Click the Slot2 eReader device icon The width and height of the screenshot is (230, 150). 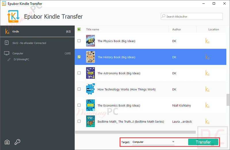click(x=7, y=43)
